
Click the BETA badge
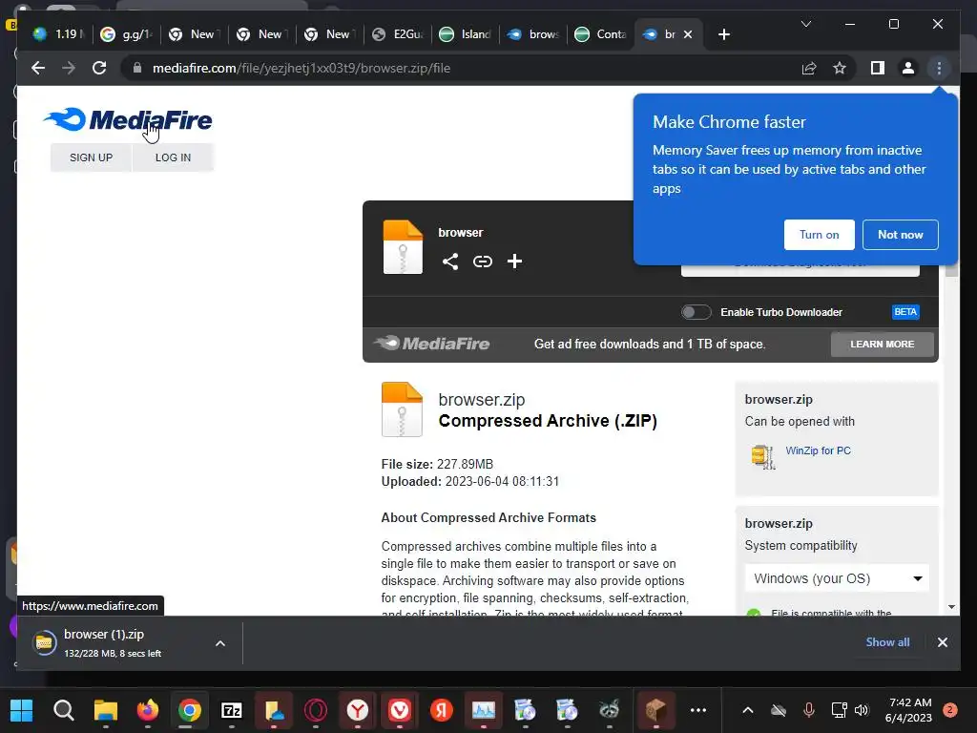[x=905, y=312]
